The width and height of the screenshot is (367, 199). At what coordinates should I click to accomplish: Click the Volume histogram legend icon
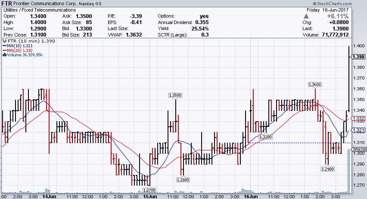tap(3, 55)
